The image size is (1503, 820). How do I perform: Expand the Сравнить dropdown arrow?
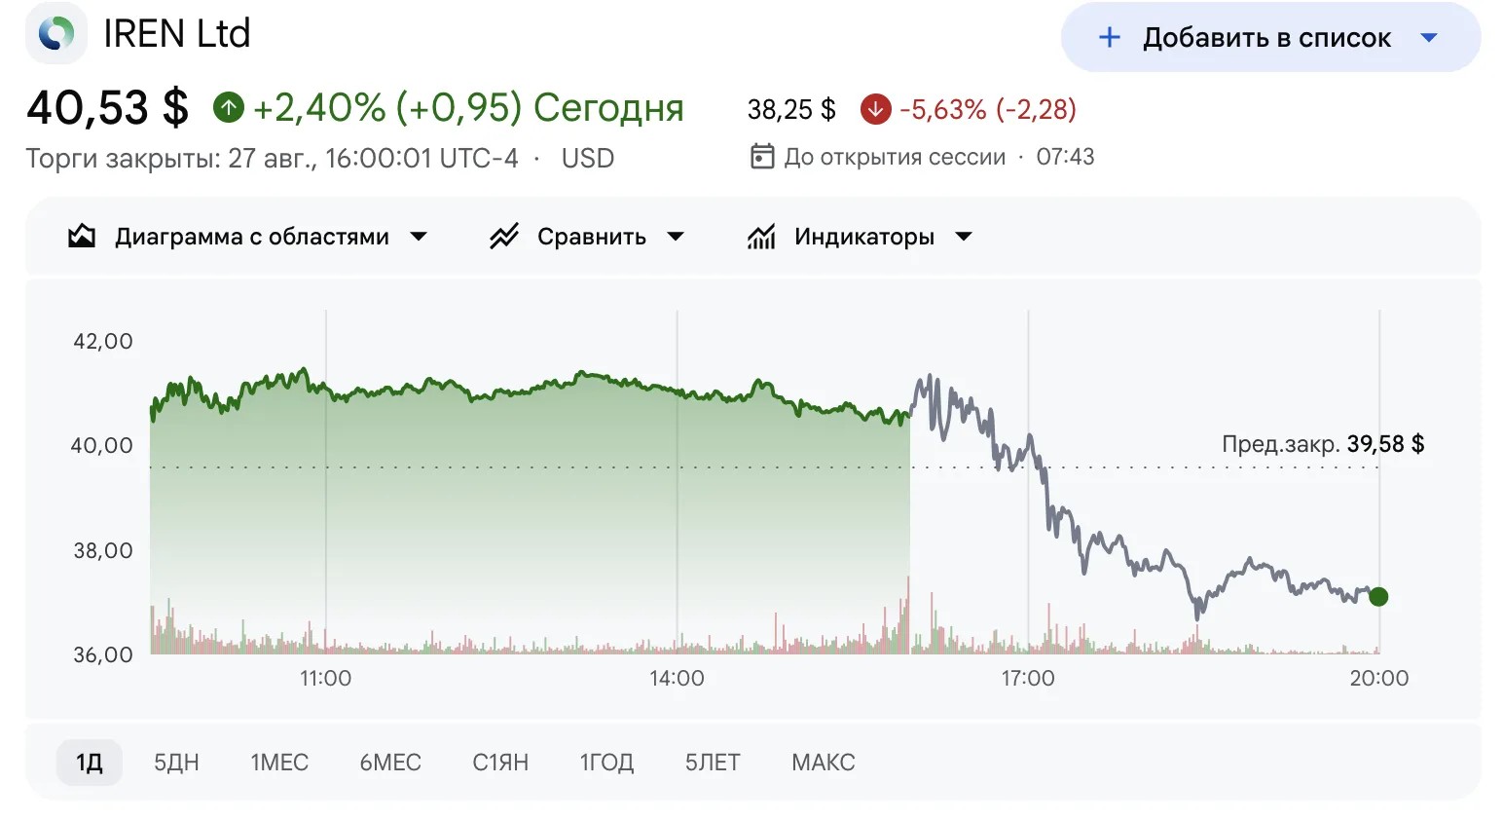676,237
